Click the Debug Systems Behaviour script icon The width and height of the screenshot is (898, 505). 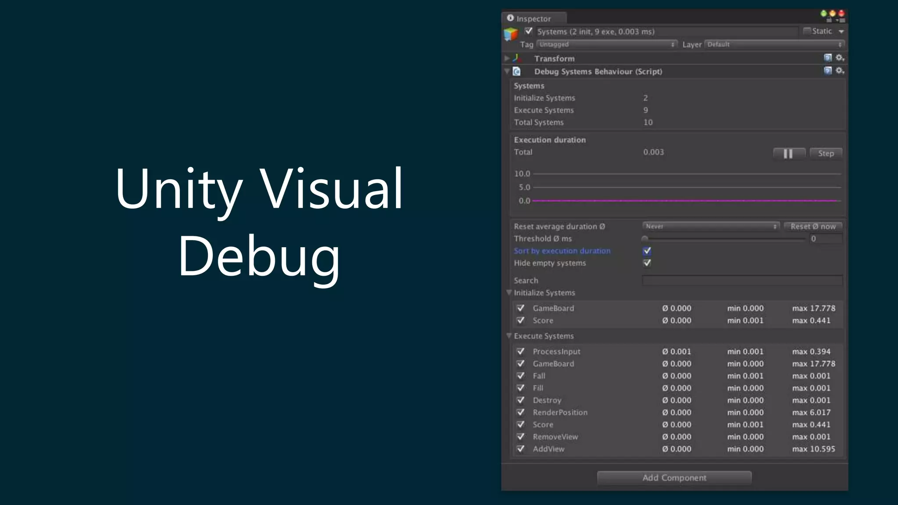pos(517,71)
